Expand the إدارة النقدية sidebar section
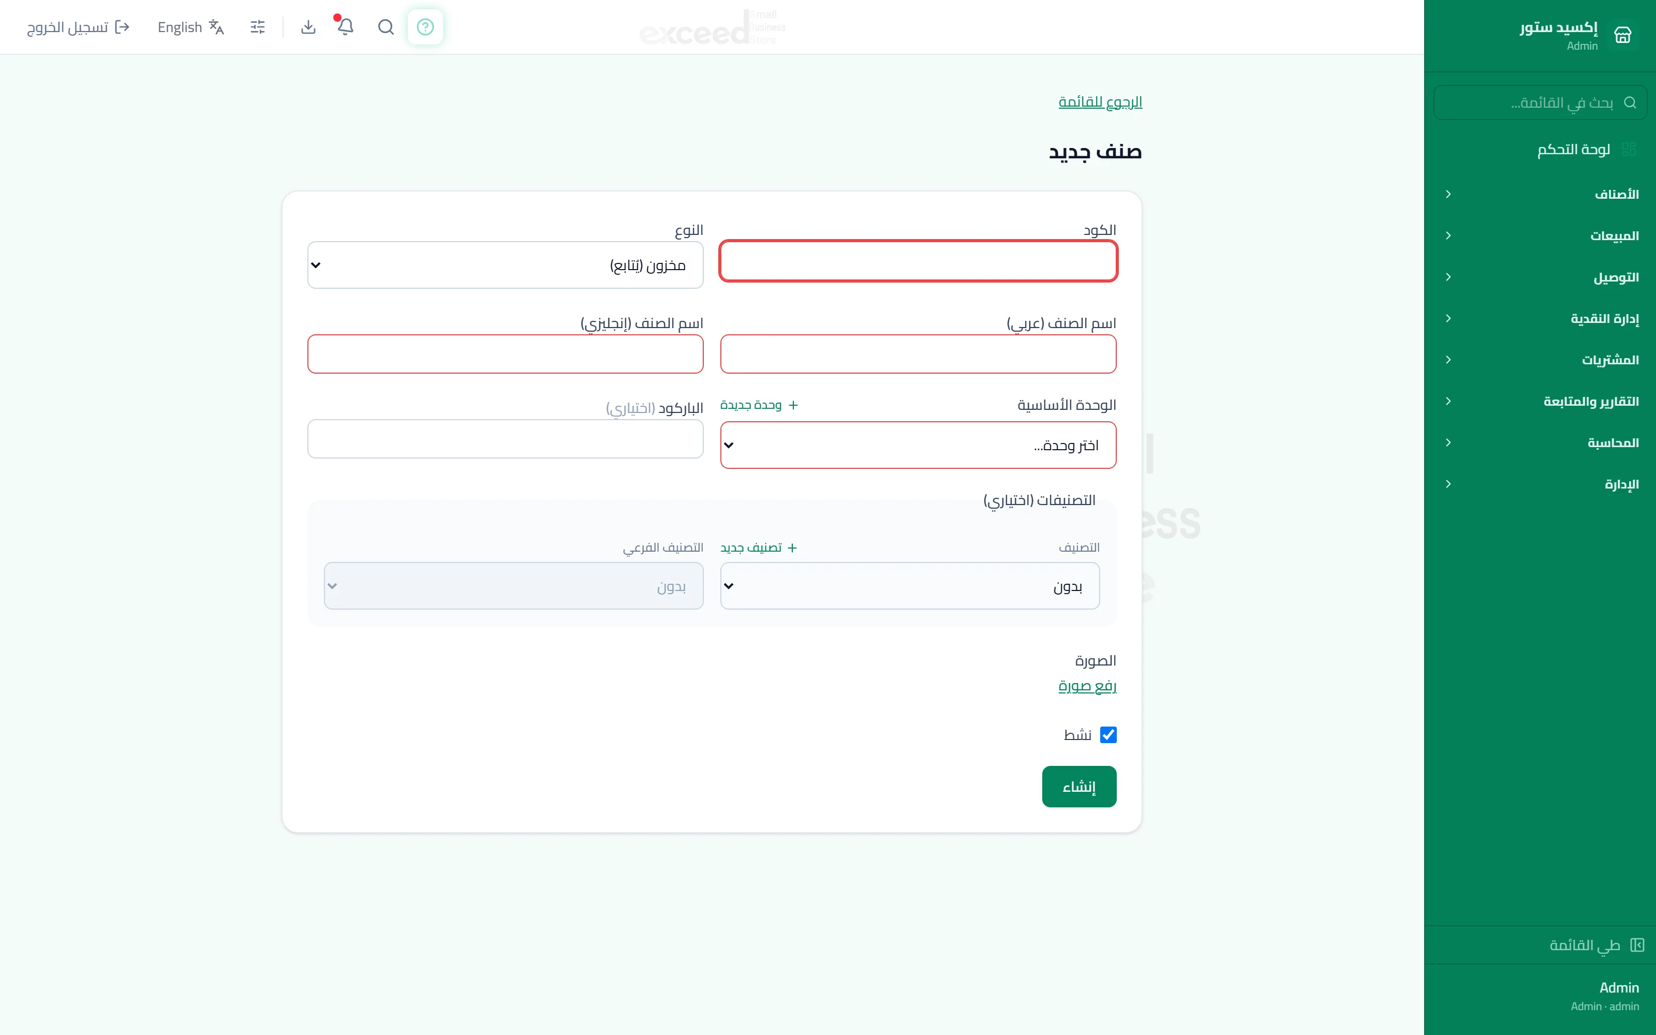 (1540, 318)
